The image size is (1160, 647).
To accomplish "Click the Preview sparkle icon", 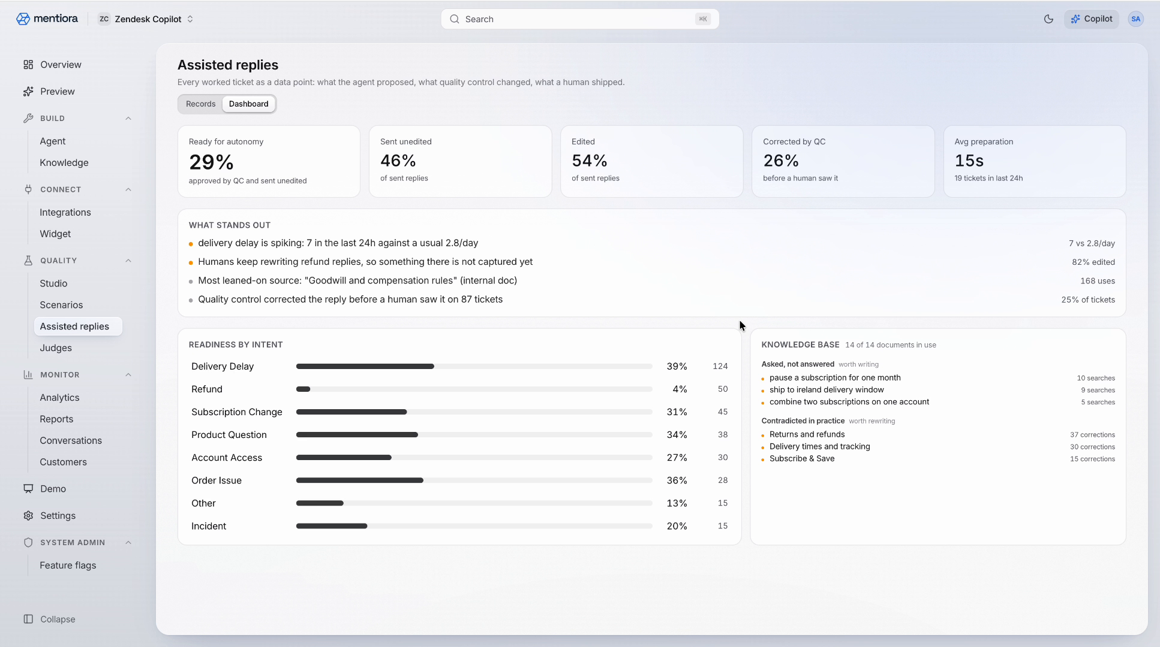I will coord(28,92).
